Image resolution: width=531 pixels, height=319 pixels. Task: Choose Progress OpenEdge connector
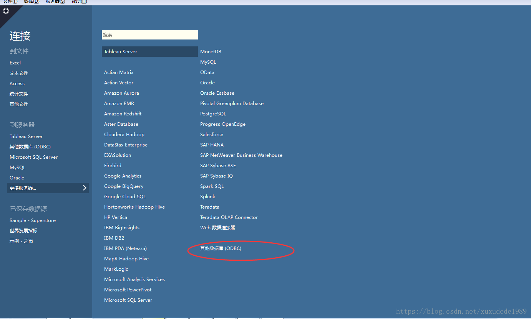point(223,124)
